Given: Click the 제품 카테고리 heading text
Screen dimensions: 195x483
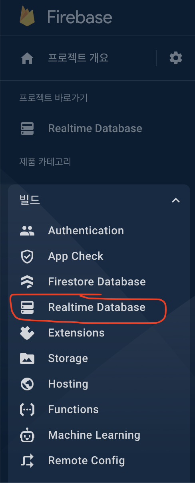Looking at the screenshot, I should point(45,162).
